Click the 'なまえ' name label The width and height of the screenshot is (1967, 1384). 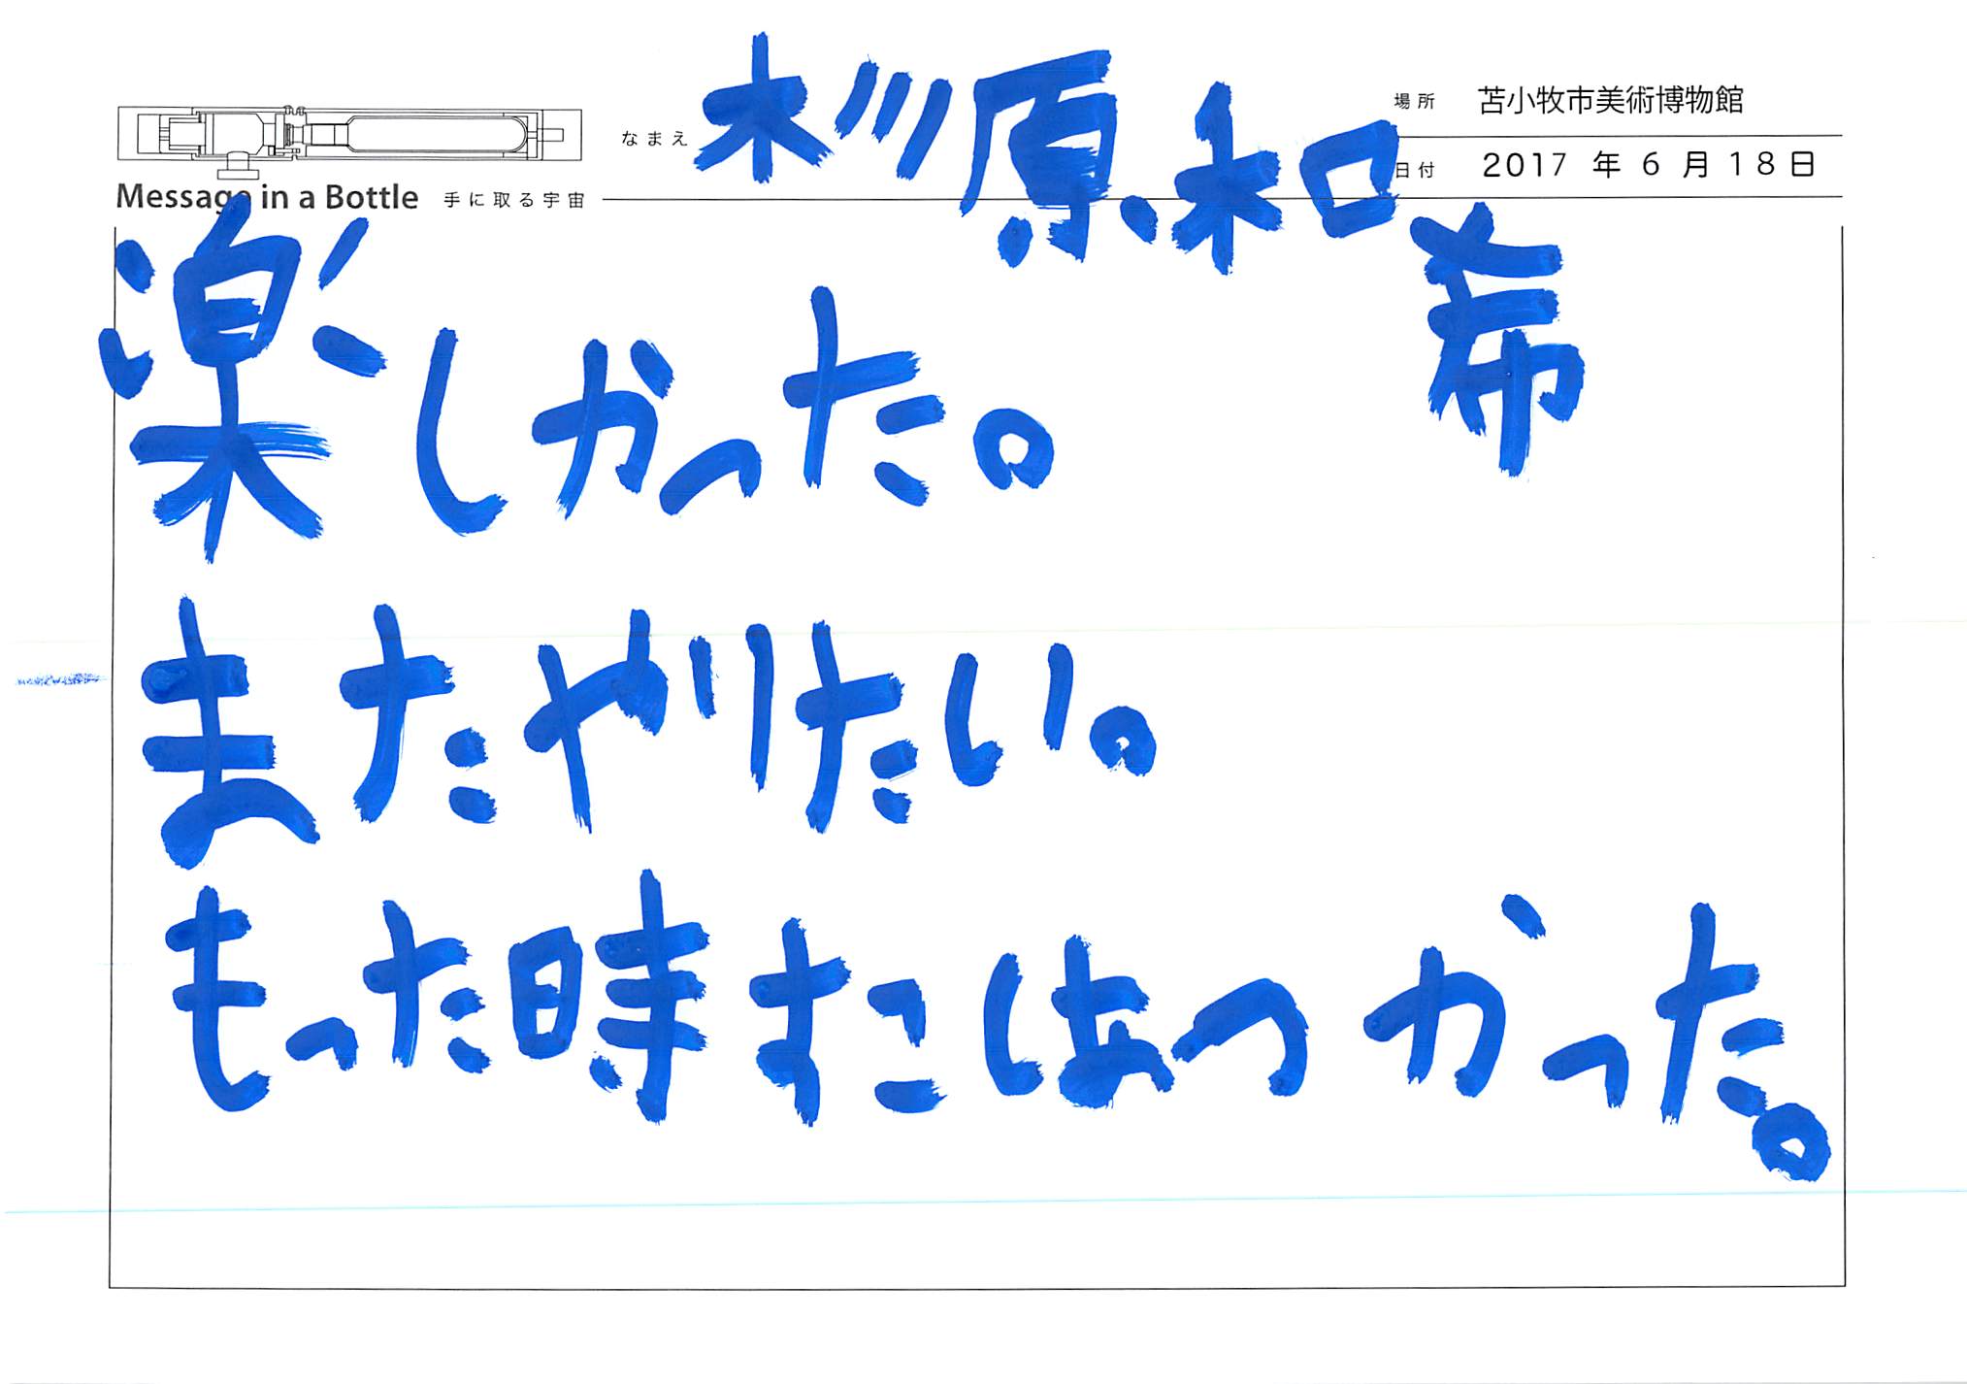[654, 139]
